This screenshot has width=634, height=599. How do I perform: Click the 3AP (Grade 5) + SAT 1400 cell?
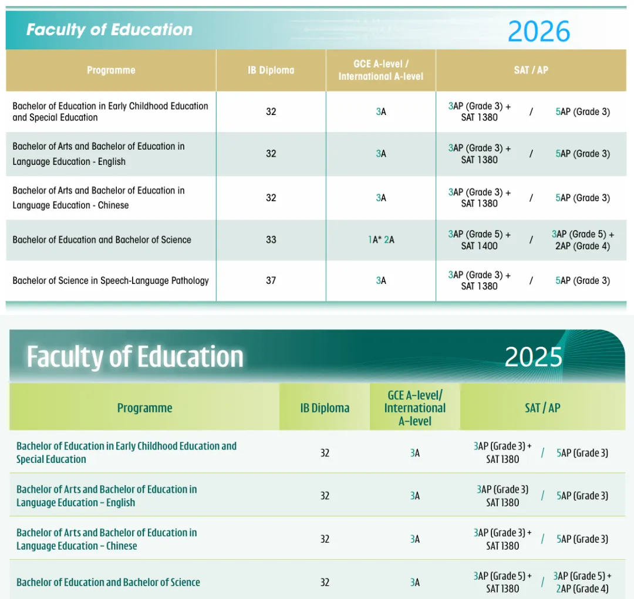(478, 240)
